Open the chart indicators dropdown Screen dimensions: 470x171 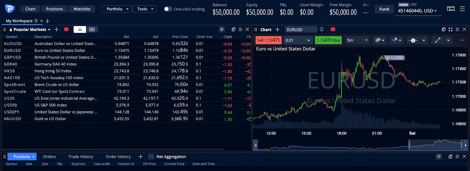tap(397, 40)
